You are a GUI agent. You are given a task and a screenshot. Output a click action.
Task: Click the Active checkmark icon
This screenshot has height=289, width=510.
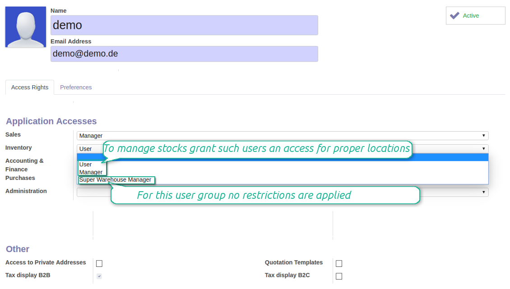click(x=454, y=16)
